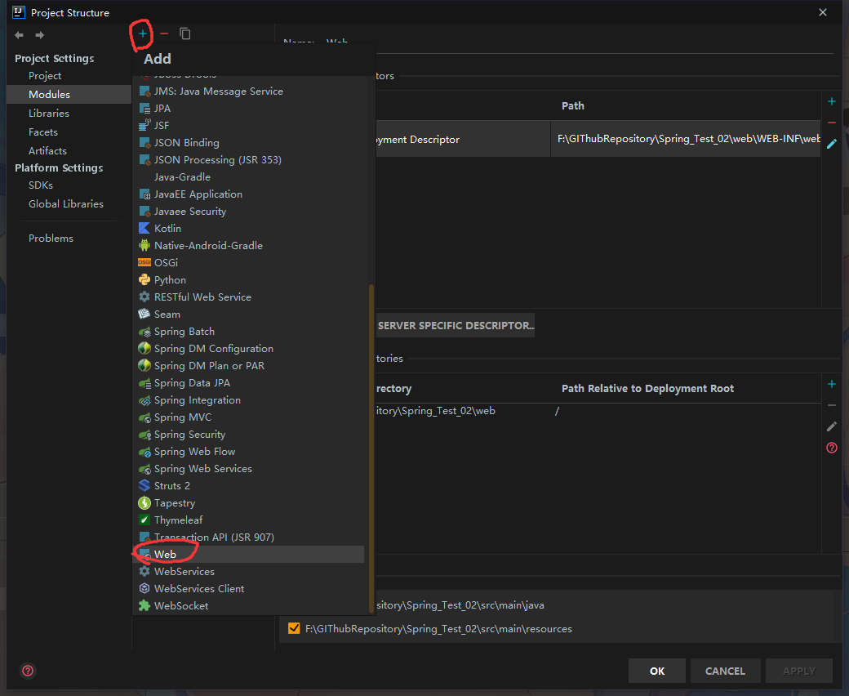Go forward with the right arrow icon
The image size is (849, 696).
click(x=39, y=35)
